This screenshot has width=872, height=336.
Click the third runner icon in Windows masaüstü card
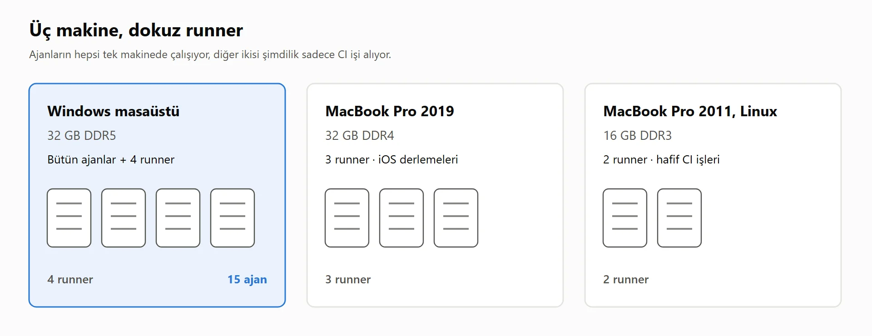click(x=178, y=218)
